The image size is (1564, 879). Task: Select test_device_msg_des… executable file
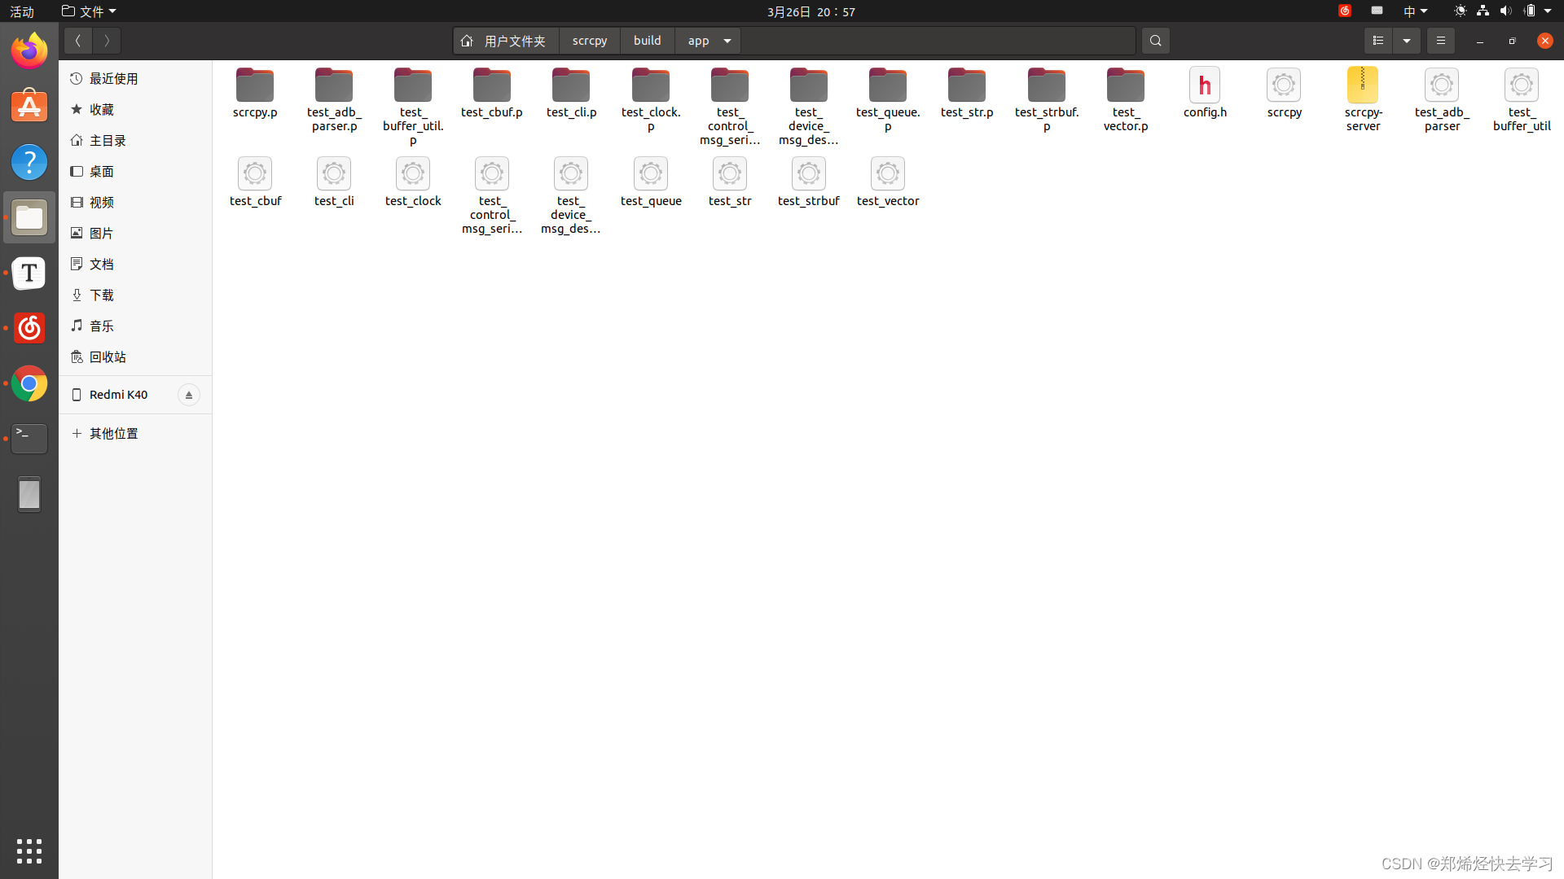pyautogui.click(x=571, y=195)
